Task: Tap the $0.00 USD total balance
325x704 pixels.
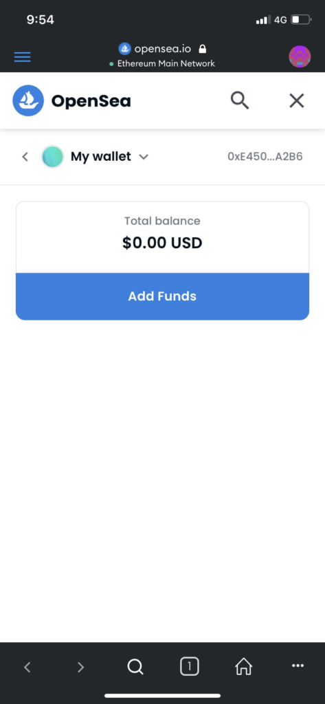Action: coord(162,243)
